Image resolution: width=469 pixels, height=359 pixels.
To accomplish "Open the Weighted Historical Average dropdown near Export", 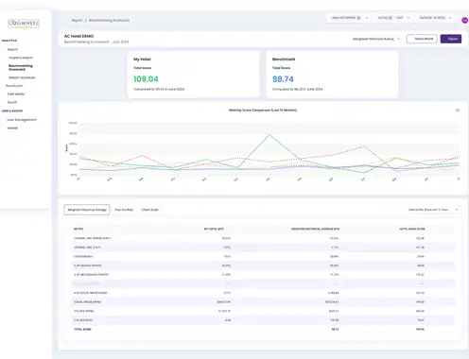I will [376, 39].
